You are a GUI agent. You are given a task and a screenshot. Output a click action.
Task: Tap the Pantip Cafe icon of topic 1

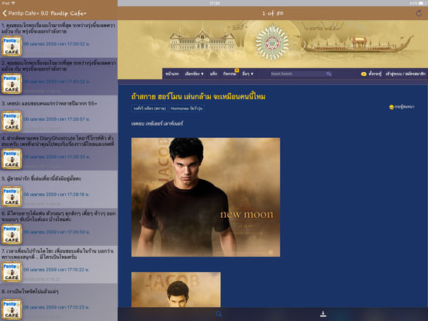tap(12, 46)
